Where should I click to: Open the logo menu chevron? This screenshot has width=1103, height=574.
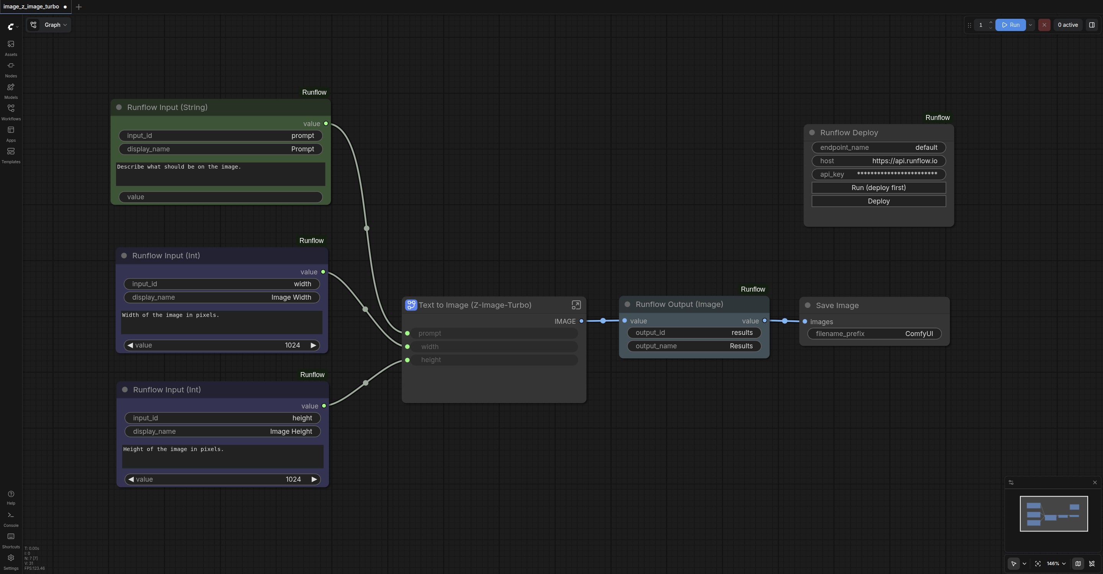[17, 27]
